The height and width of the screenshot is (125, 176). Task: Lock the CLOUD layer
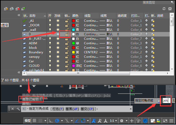point(67,65)
